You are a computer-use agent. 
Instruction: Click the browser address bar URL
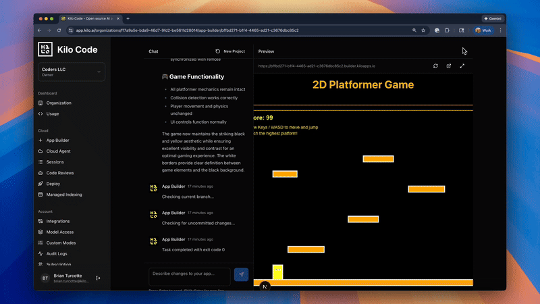[x=187, y=30]
